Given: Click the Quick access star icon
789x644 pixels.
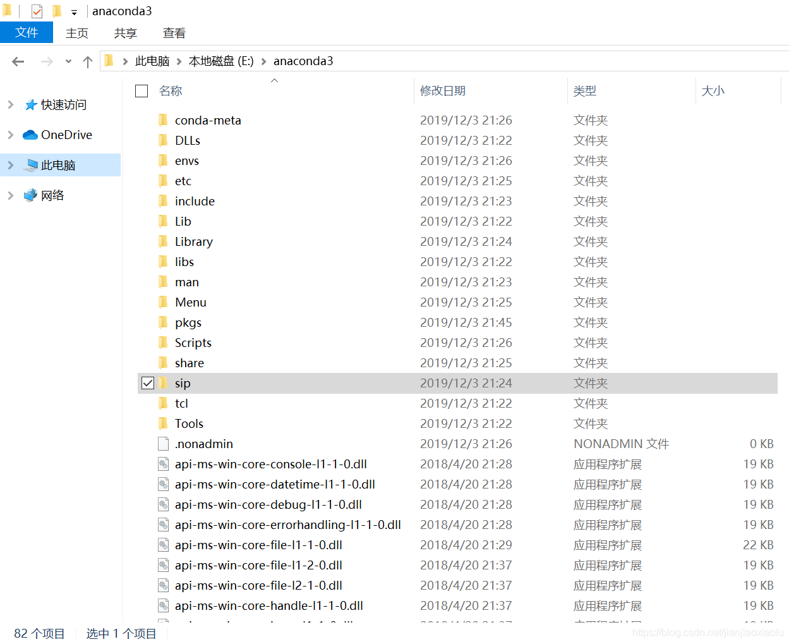Looking at the screenshot, I should (31, 105).
